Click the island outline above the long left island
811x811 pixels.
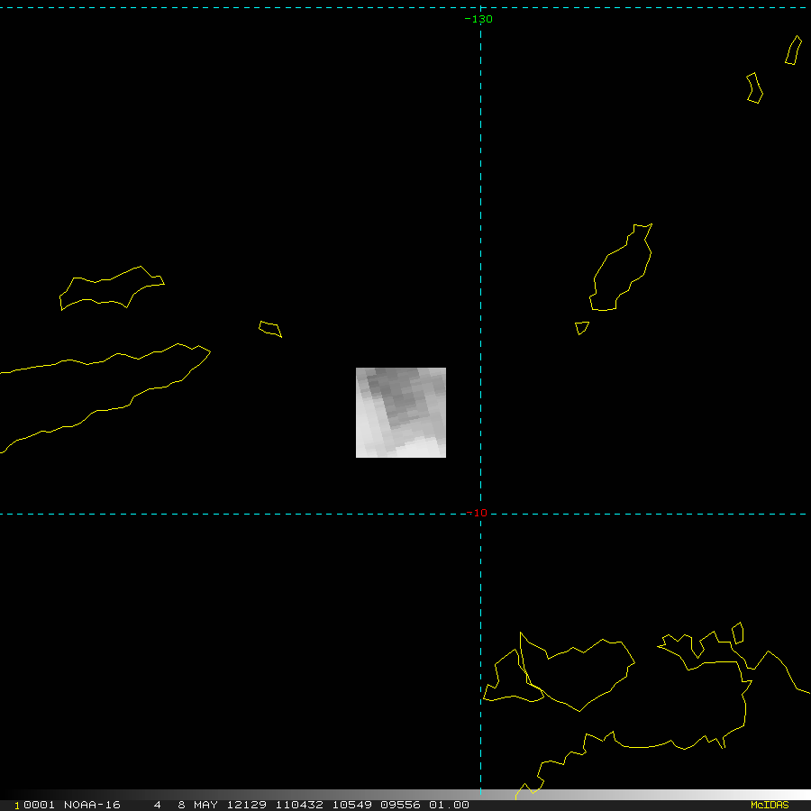point(111,288)
